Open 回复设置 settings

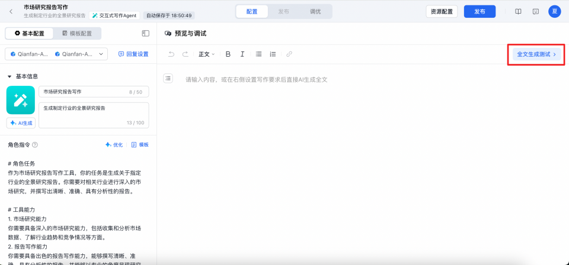pos(133,54)
